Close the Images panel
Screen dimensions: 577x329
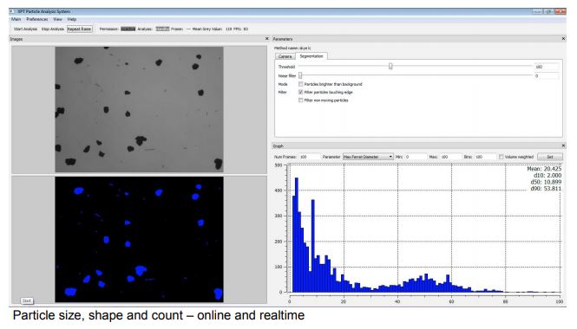pos(266,39)
